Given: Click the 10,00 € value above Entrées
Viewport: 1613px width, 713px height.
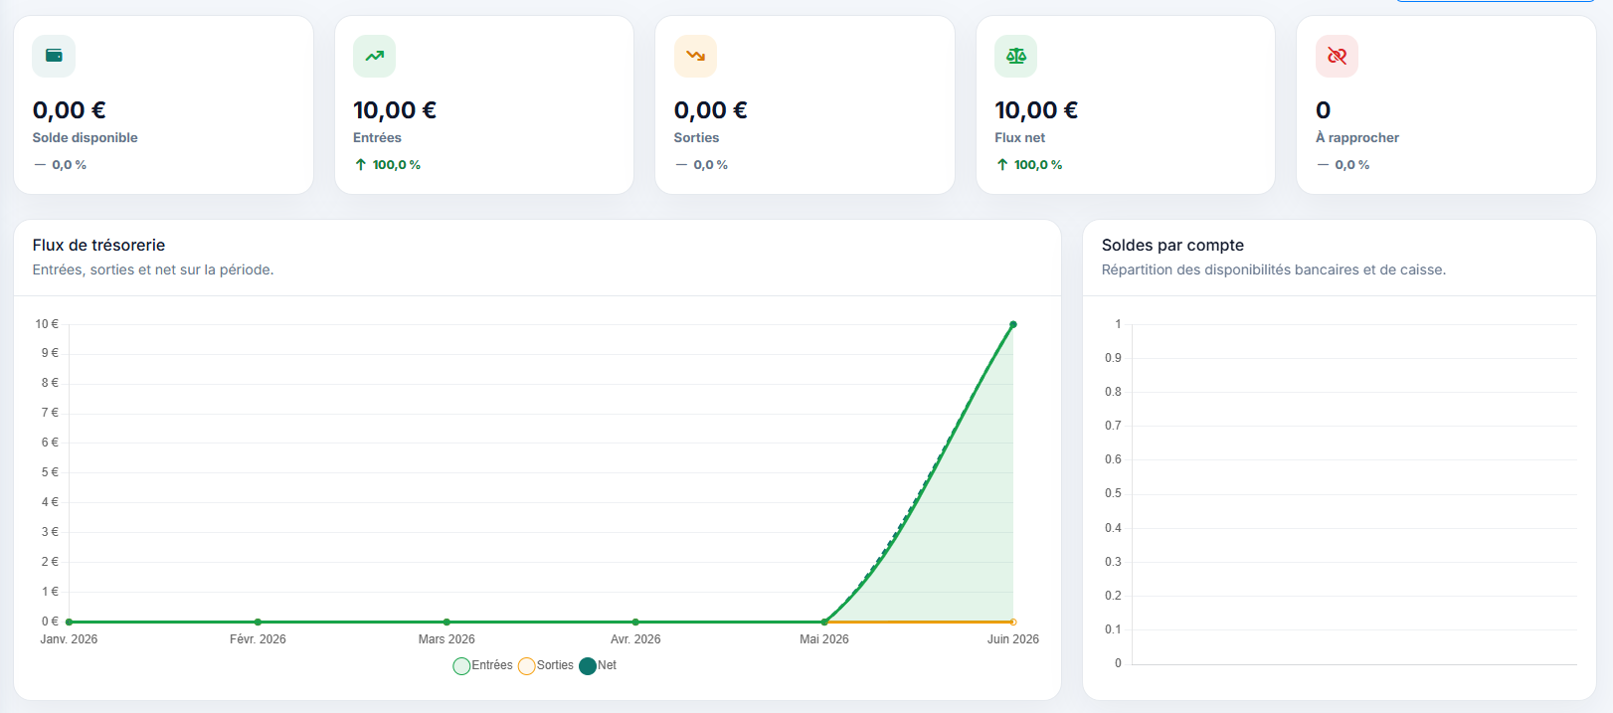Looking at the screenshot, I should click(395, 109).
